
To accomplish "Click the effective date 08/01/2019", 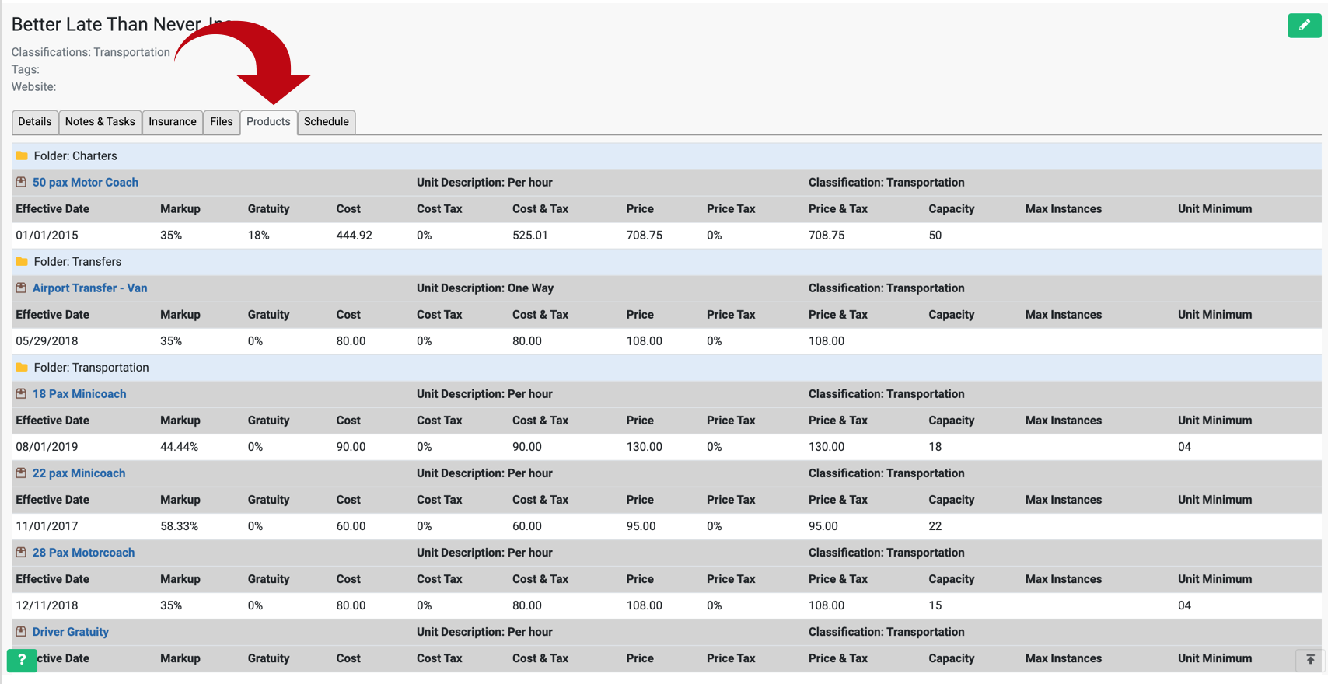I will click(47, 446).
